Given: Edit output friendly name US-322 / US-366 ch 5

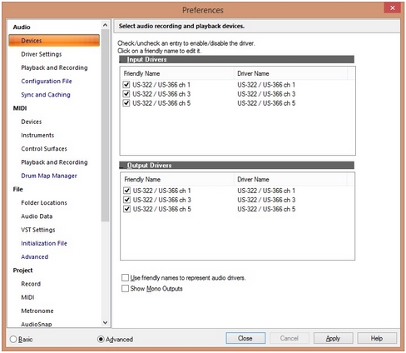Looking at the screenshot, I should pyautogui.click(x=162, y=209).
